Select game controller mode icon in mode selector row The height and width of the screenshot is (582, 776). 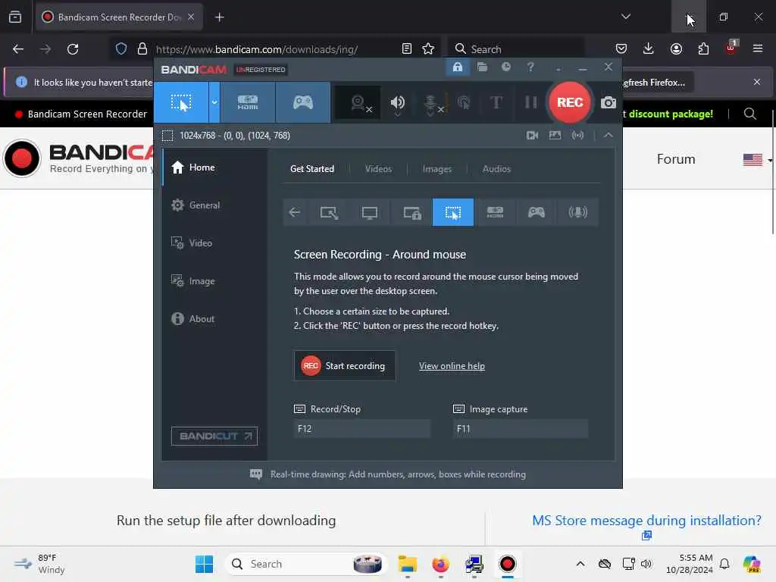pyautogui.click(x=536, y=212)
